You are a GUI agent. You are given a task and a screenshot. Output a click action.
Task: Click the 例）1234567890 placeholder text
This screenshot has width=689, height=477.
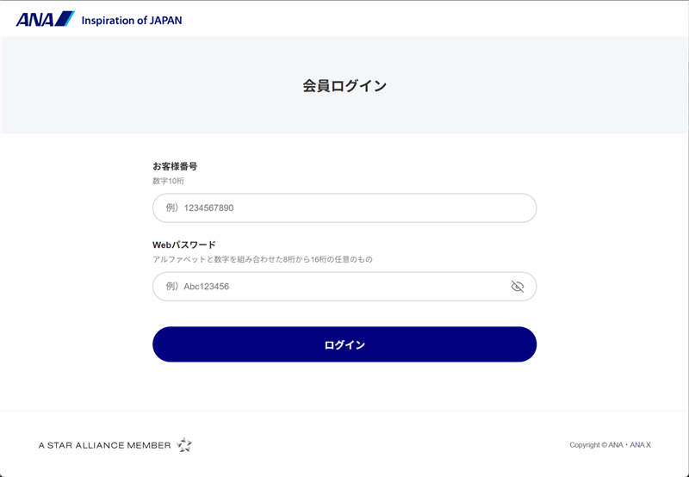pyautogui.click(x=200, y=208)
